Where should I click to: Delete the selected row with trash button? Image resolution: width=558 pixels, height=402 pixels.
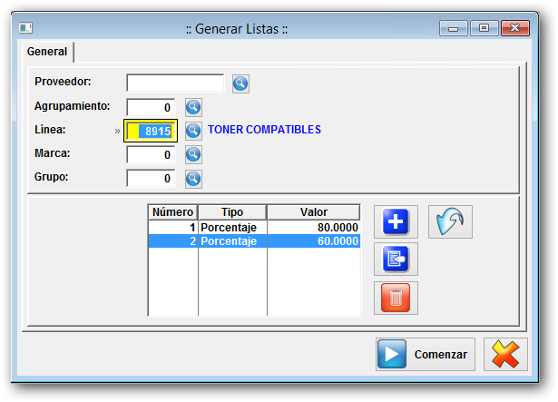[x=396, y=298]
